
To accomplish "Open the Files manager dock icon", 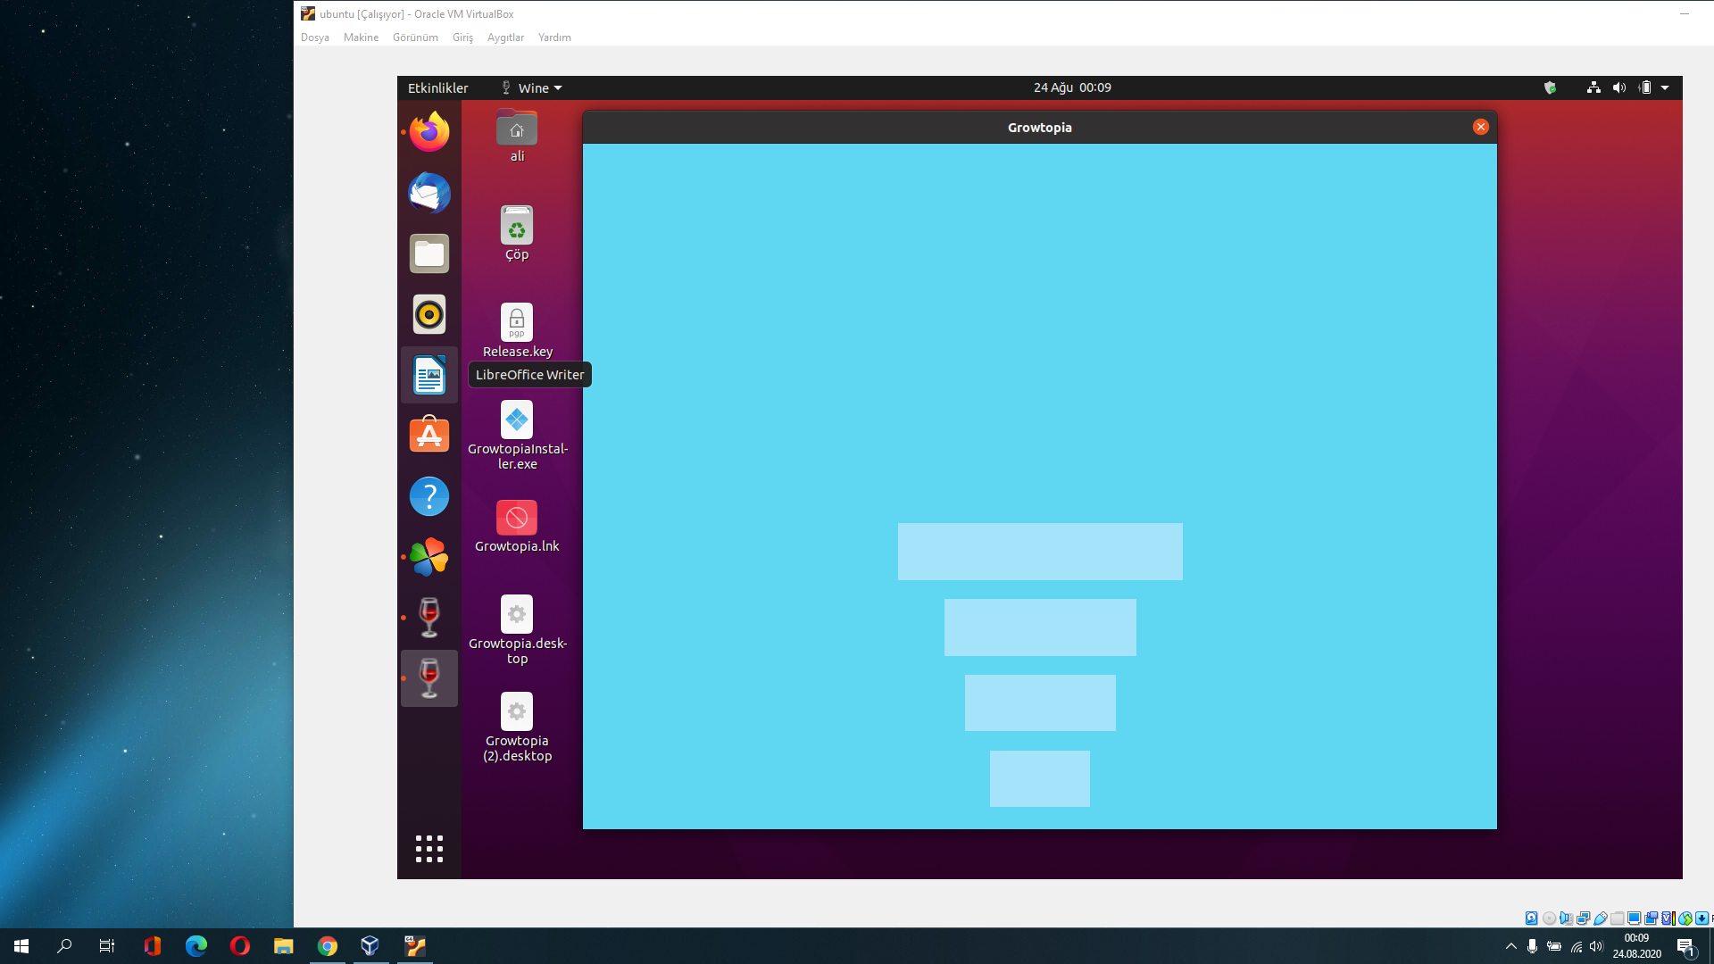I will [429, 253].
